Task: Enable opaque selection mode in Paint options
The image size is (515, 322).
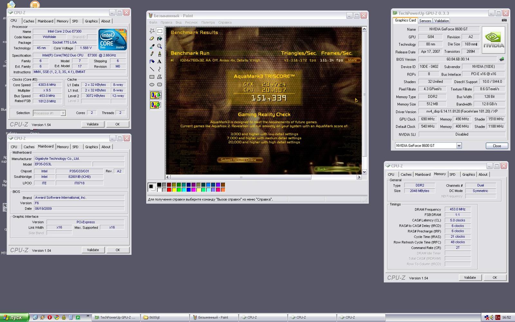Action: point(156,95)
